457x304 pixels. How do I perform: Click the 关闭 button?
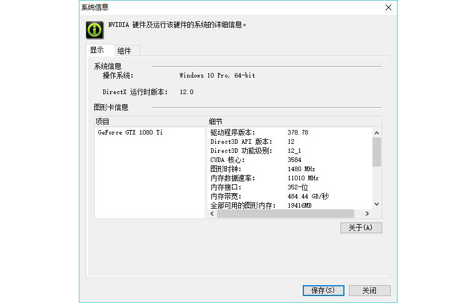click(370, 290)
